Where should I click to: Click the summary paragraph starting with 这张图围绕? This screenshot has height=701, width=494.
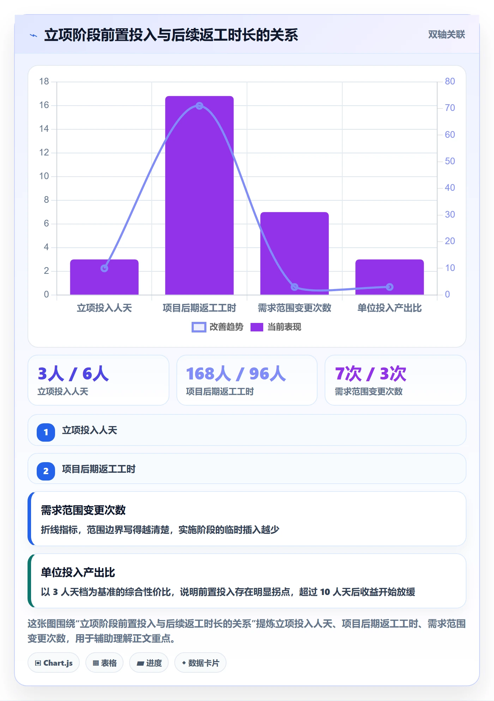[x=247, y=631]
